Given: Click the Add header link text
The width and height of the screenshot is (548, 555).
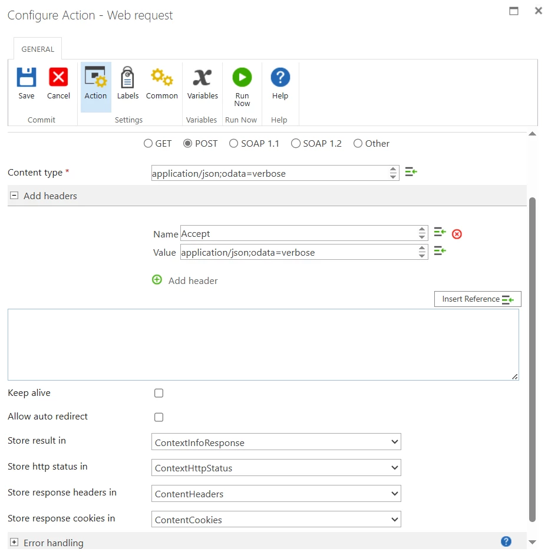Looking at the screenshot, I should coord(193,280).
